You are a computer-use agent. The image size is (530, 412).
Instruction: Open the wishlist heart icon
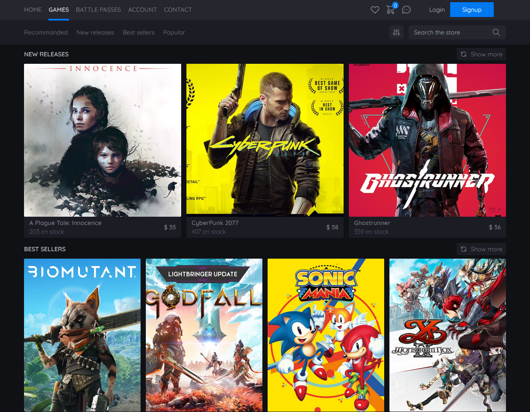coord(375,10)
